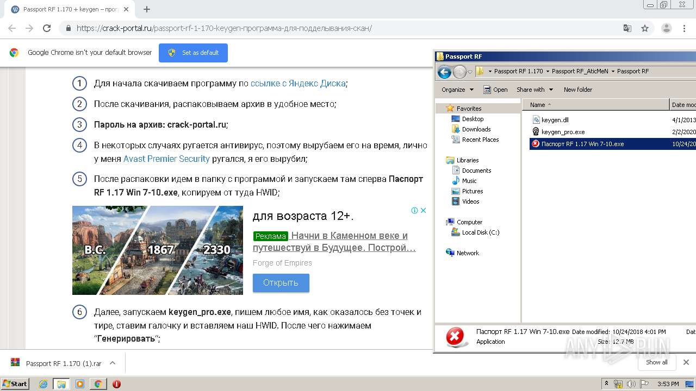Close the Chrome downloads bar

pos(686,362)
